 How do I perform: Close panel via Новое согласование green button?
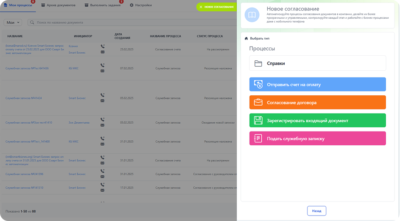(x=217, y=7)
